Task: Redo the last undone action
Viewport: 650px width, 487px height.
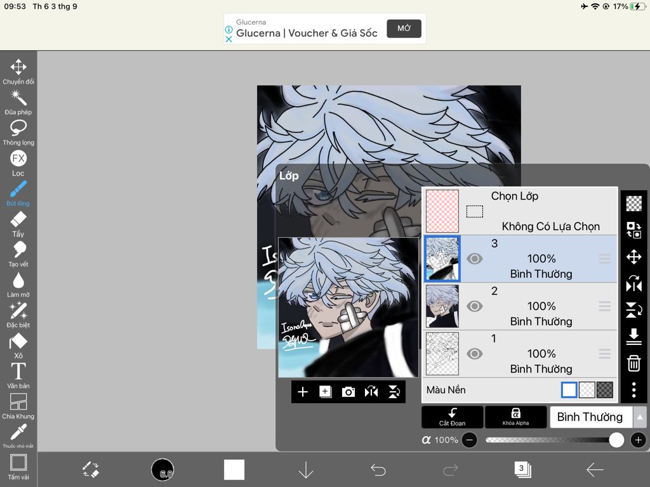Action: [450, 470]
